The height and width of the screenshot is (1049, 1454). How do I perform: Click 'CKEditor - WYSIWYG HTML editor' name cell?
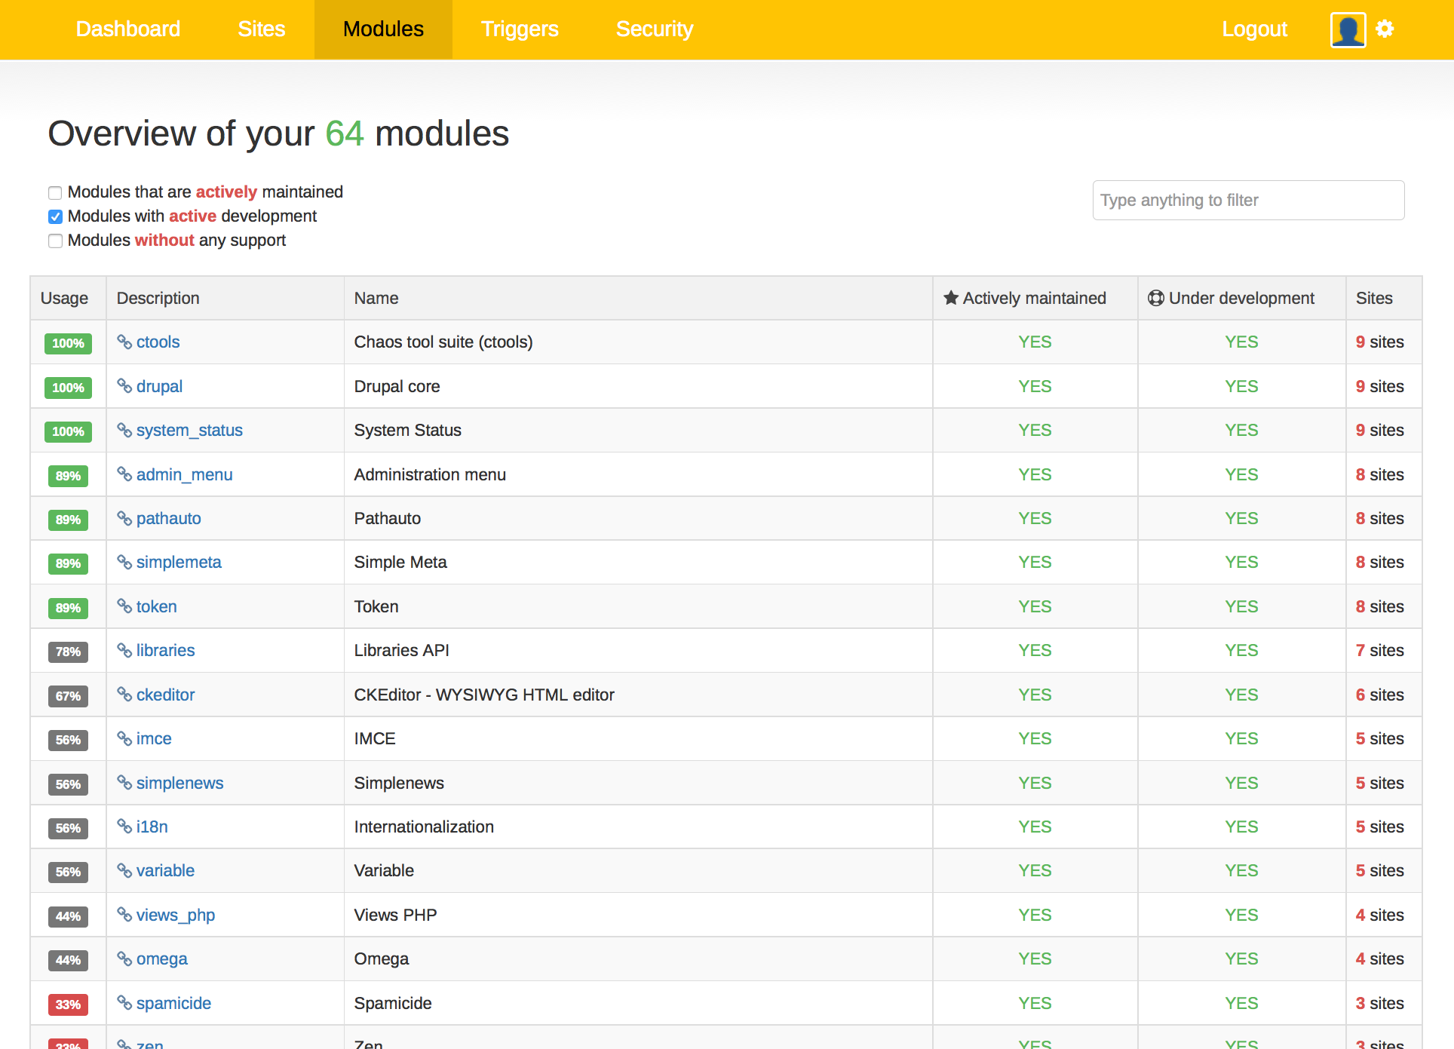click(x=484, y=695)
